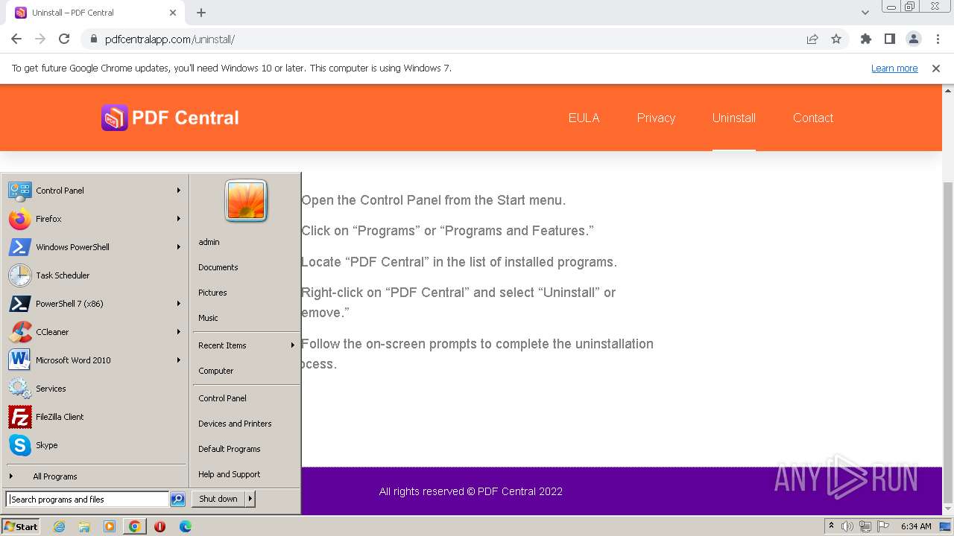Click the network tray icon
954x536 pixels.
coord(865,526)
